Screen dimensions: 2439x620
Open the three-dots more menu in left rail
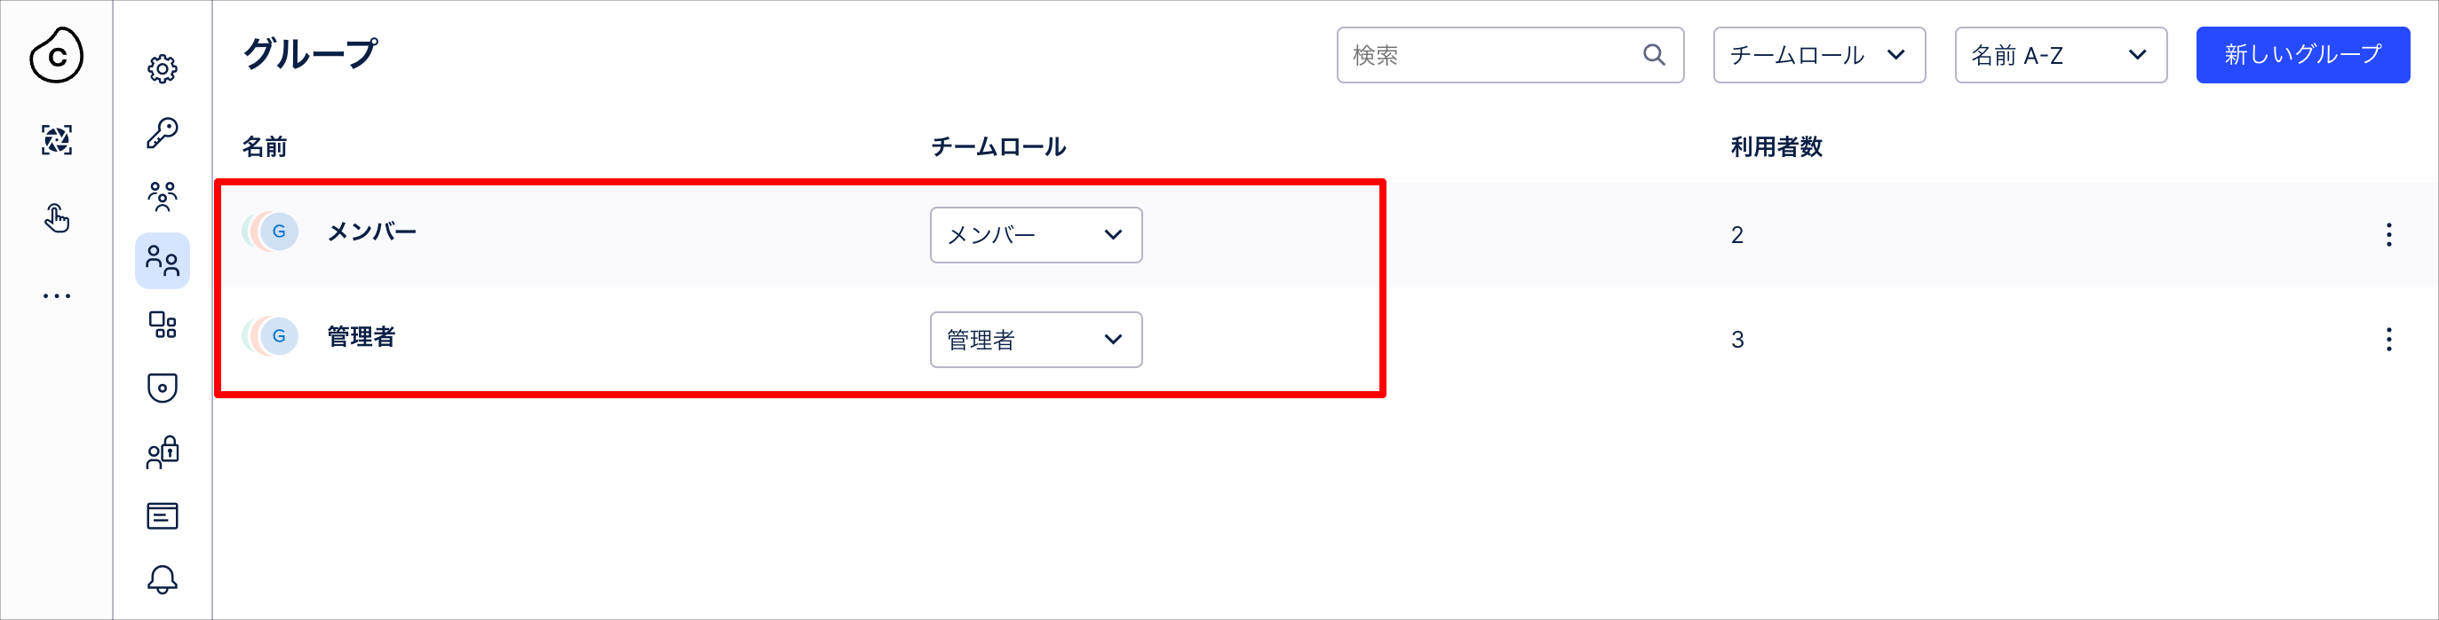pyautogui.click(x=57, y=296)
